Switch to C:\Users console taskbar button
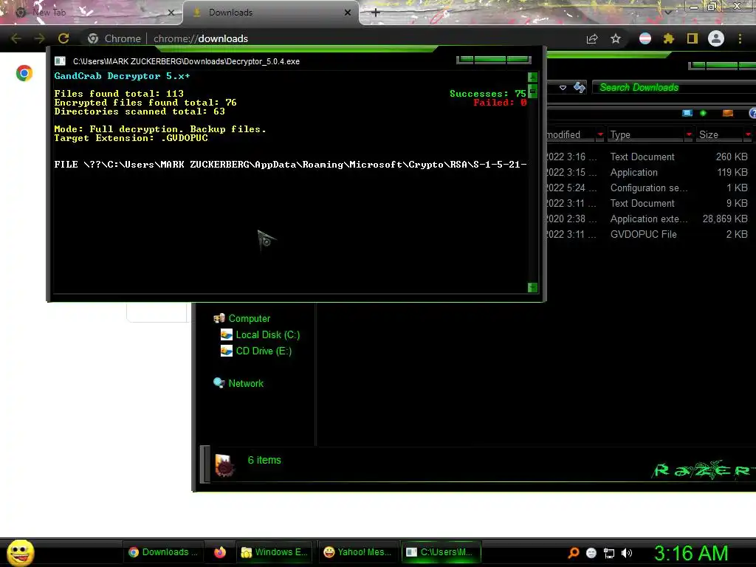This screenshot has height=567, width=756. (441, 552)
